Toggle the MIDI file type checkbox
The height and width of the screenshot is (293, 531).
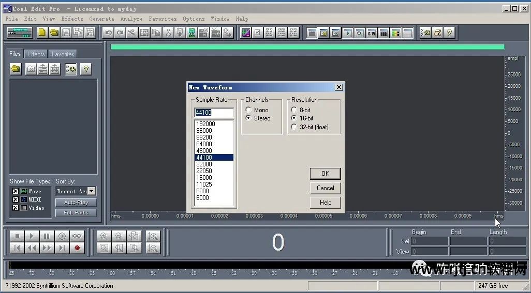(15, 199)
